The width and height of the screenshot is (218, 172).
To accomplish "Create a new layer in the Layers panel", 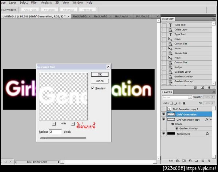I will click(x=203, y=161).
